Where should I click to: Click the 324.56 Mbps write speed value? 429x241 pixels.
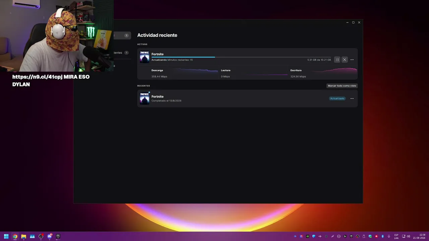(298, 77)
